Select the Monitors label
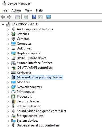The width and height of the screenshot is (102, 127). 23,82
